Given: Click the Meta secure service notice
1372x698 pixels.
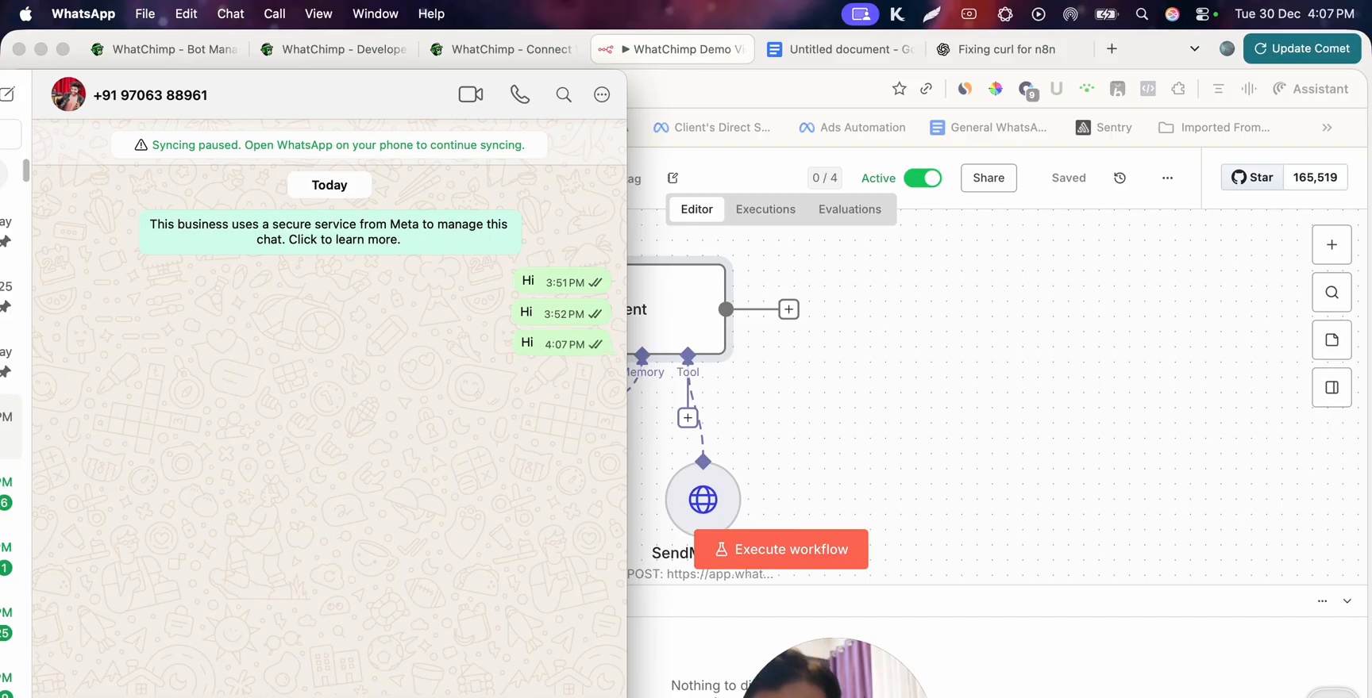Looking at the screenshot, I should pos(329,232).
